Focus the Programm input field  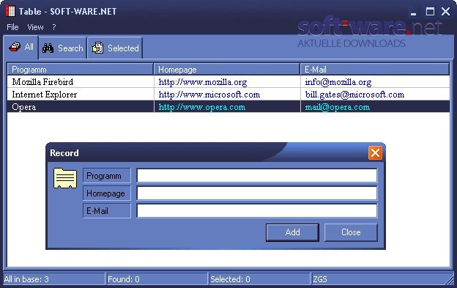[x=257, y=175]
